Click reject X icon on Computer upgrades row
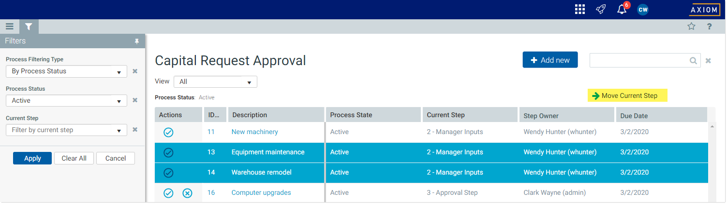Viewport: 727px width, 204px height. 187,193
